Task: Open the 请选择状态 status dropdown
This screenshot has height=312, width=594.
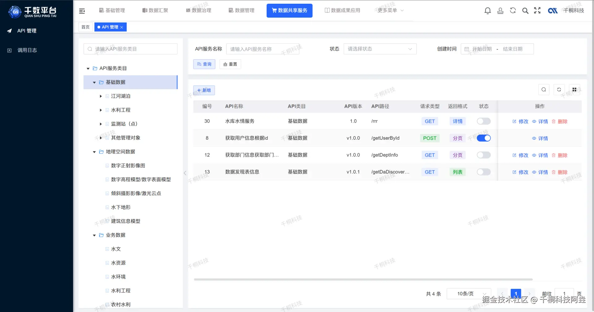Action: click(x=380, y=49)
